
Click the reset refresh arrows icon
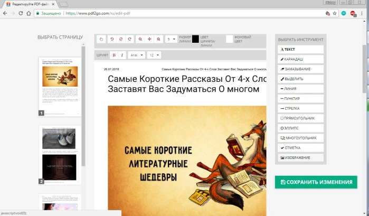tap(121, 39)
